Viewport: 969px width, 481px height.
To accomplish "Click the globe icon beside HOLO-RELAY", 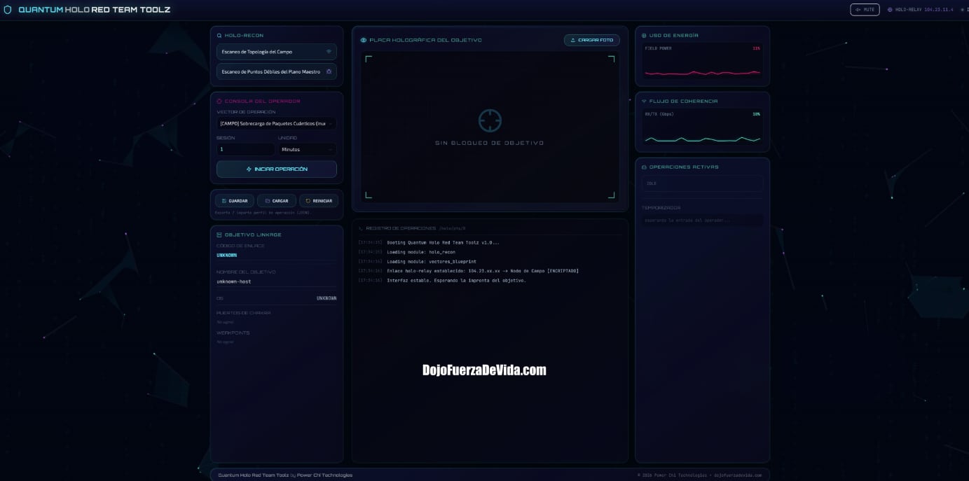I will click(891, 10).
